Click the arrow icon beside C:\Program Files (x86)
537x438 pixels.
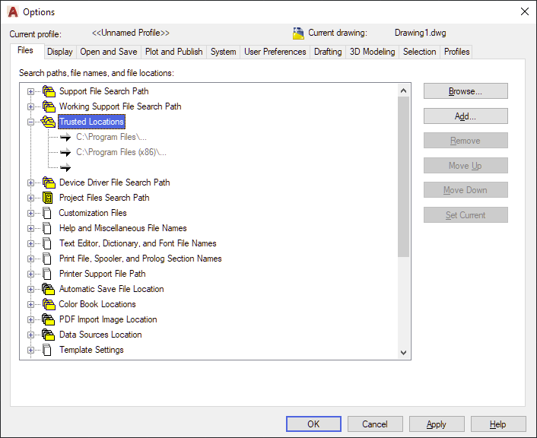65,152
